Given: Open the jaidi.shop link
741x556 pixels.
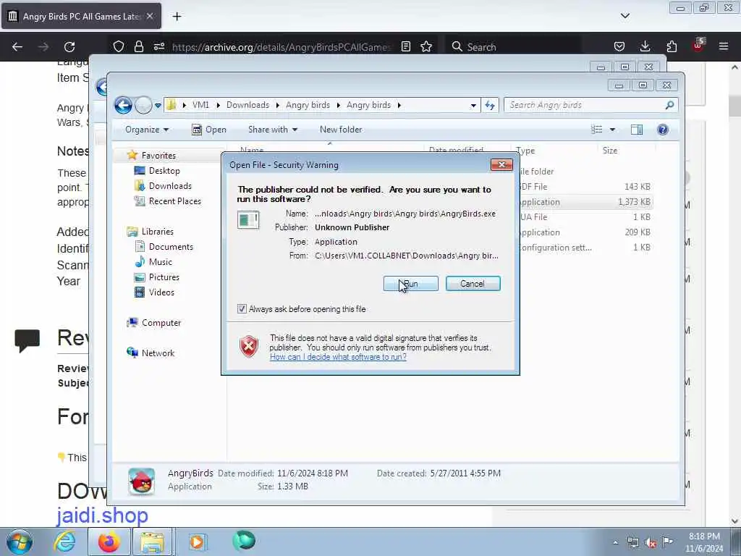Looking at the screenshot, I should coord(103,515).
